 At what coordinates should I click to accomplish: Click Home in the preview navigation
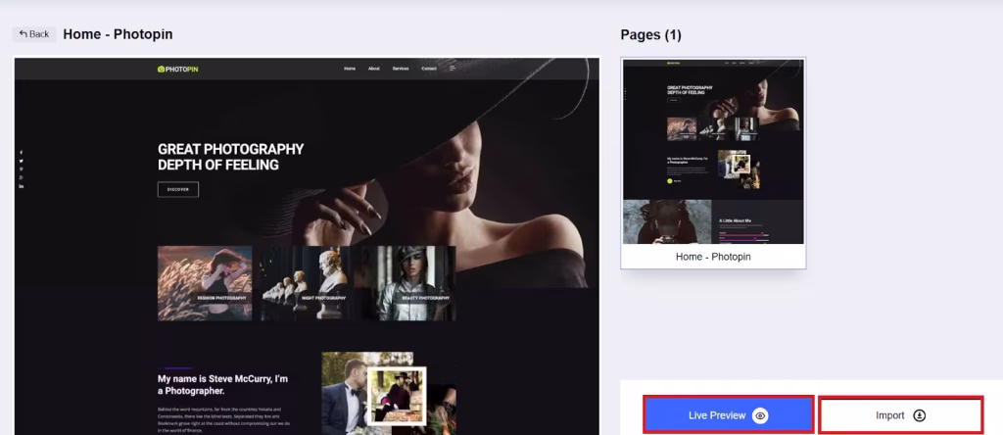pos(350,69)
